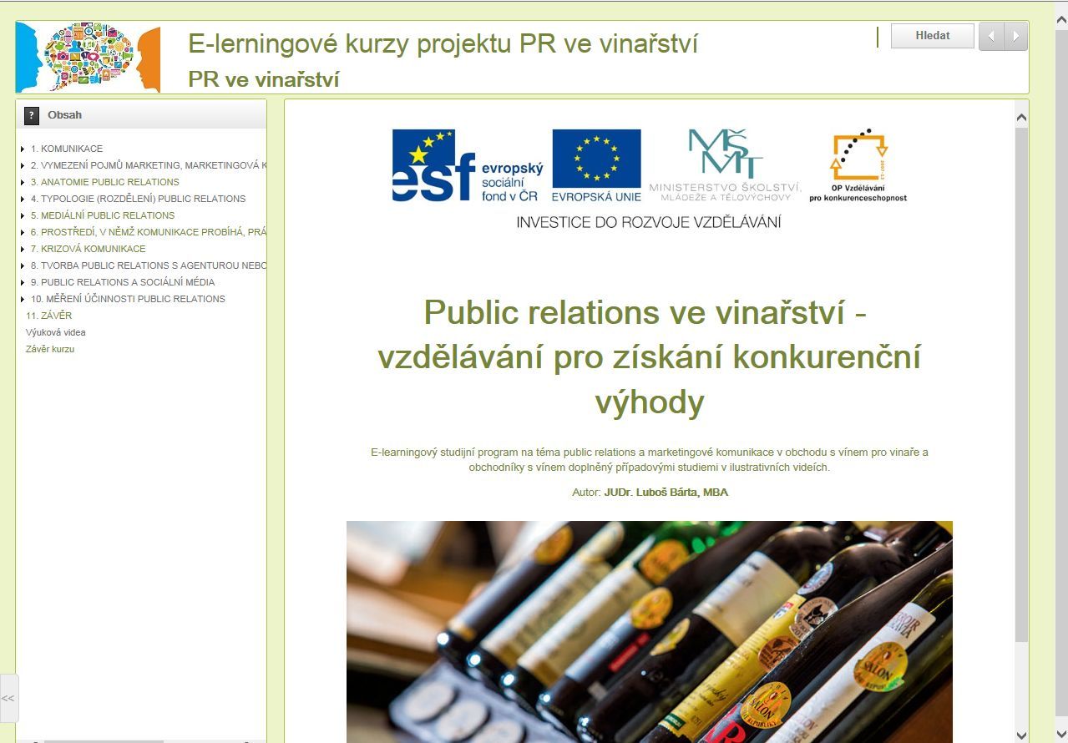Click the question mark icon beside Obsah
Viewport: 1068px width, 743px height.
coord(32,115)
